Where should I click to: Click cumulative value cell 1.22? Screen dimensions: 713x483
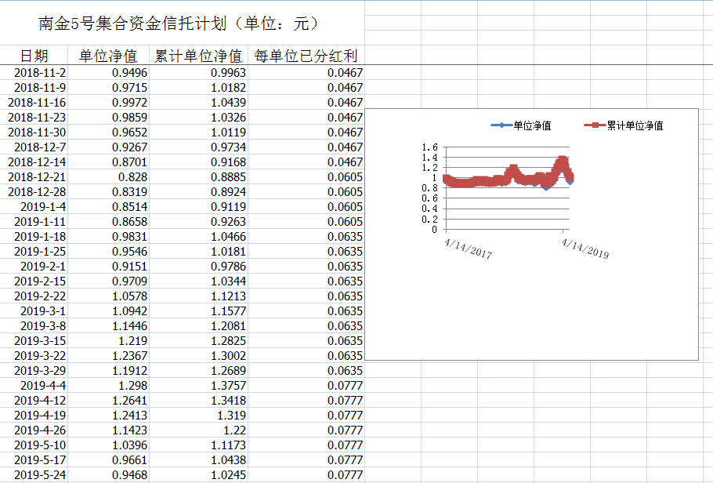[199, 430]
